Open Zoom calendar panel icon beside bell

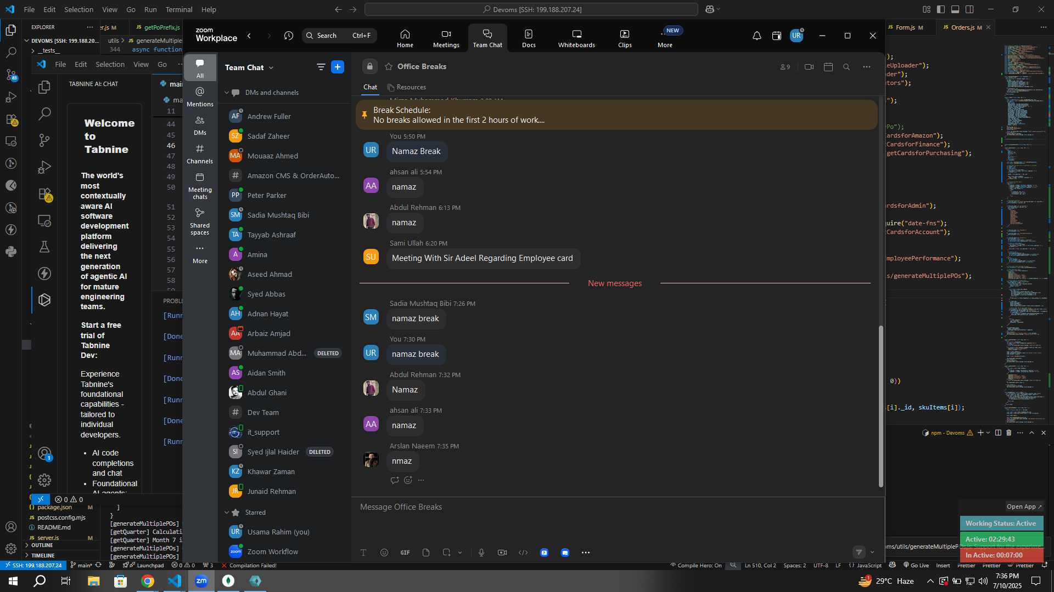click(x=776, y=36)
